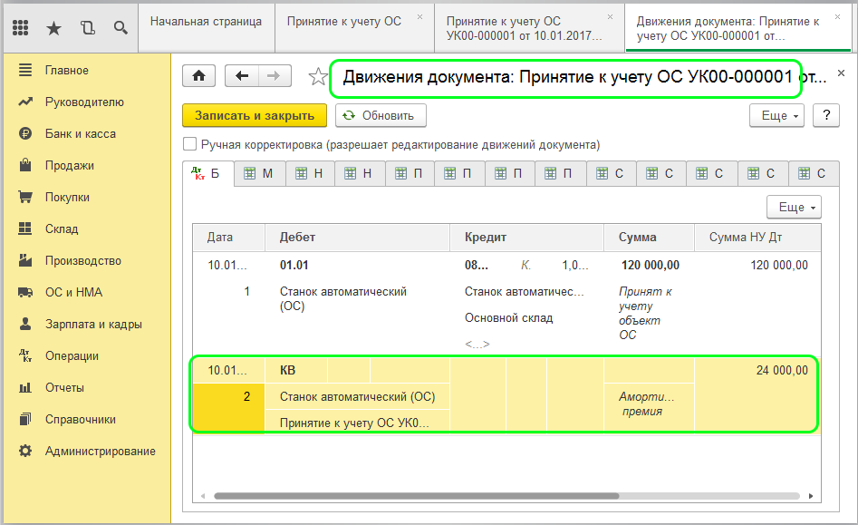Open Администрирование section
The image size is (858, 525).
click(x=101, y=451)
